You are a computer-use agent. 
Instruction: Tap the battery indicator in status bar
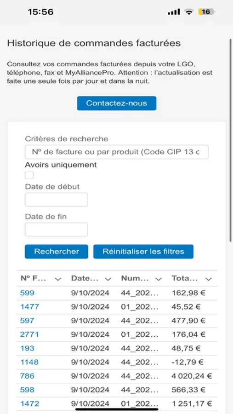[206, 12]
